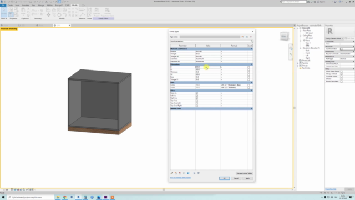Expand the Identity Data group in Family Types
This screenshot has height=200, width=355.
pyautogui.click(x=251, y=109)
